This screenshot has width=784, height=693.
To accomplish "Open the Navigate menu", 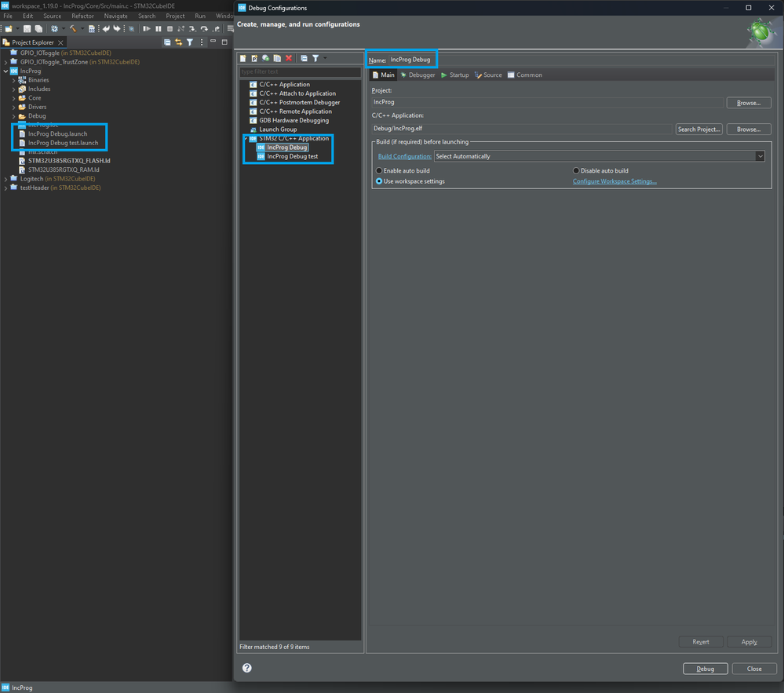I will point(115,16).
